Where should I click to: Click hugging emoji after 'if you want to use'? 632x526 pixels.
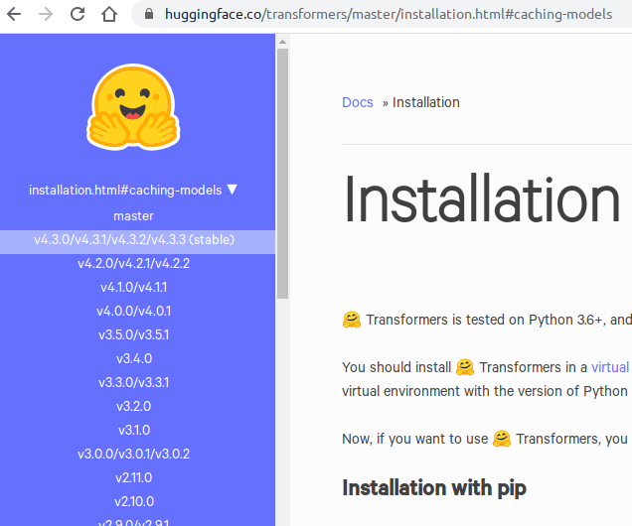tap(502, 439)
